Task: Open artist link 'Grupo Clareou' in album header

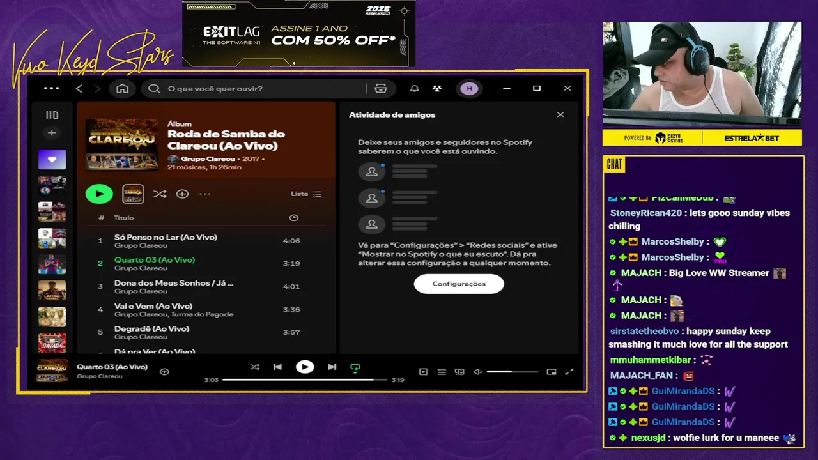Action: click(208, 158)
